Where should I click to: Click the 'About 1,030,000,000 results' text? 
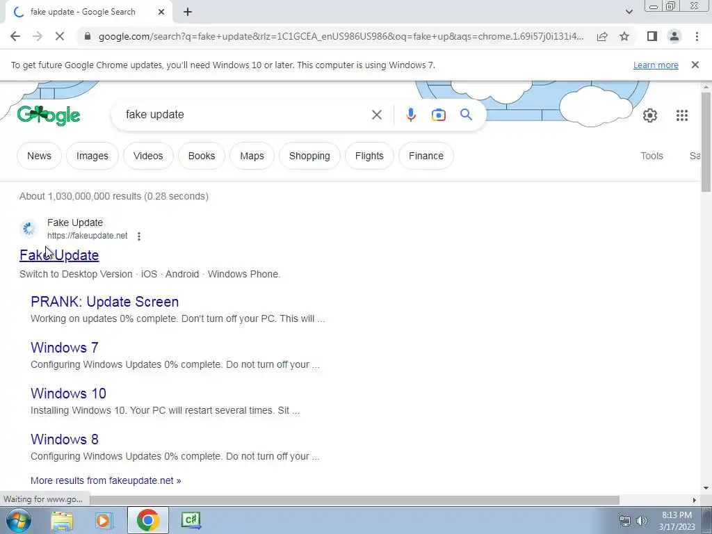113,196
